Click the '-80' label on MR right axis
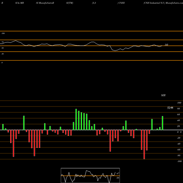The height and width of the screenshot is (183, 183). pyautogui.click(x=179, y=156)
